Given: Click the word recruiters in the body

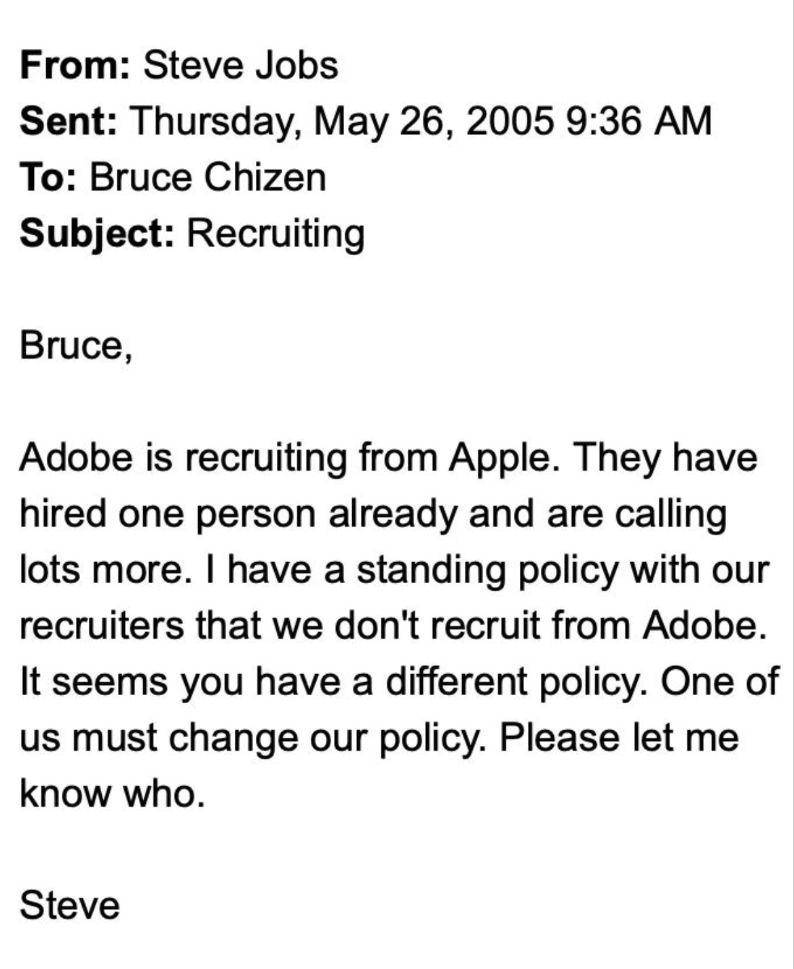Looking at the screenshot, I should point(101,626).
